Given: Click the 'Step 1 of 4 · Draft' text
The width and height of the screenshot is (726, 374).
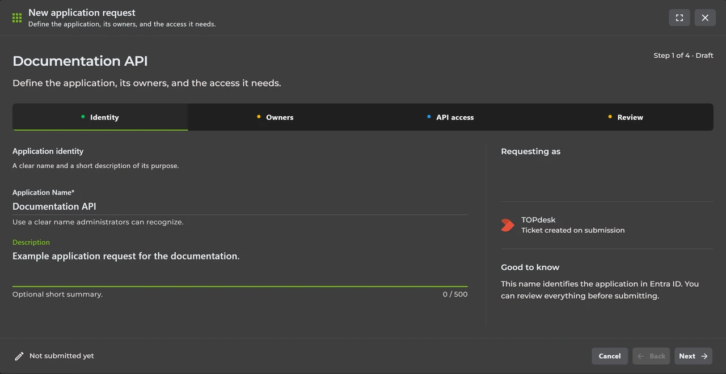Looking at the screenshot, I should (683, 56).
